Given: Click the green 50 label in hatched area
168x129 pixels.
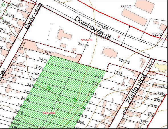Looking at the screenshot, I should coord(49,88).
